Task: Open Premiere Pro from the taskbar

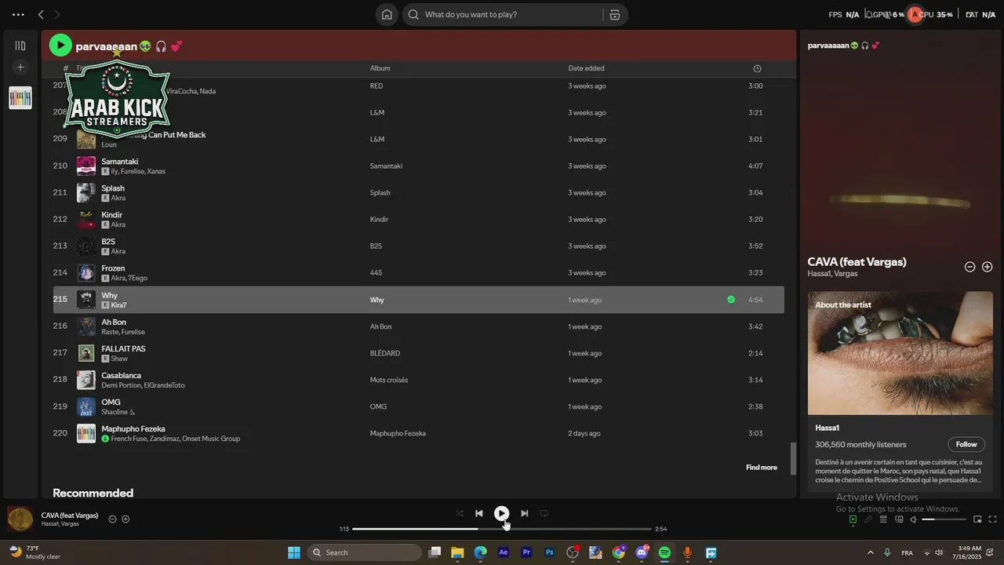Action: (x=526, y=552)
